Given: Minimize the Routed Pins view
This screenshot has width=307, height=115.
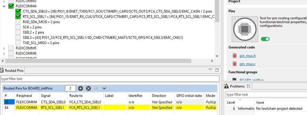Looking at the screenshot, I should pyautogui.click(x=210, y=69).
